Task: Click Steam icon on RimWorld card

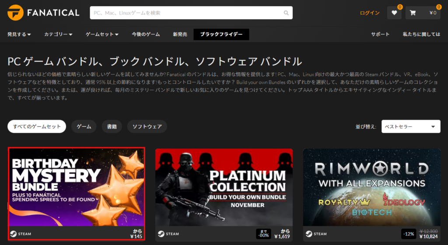Action: coord(309,234)
